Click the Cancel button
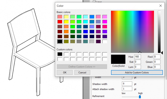167x99 pixels. coord(82,72)
